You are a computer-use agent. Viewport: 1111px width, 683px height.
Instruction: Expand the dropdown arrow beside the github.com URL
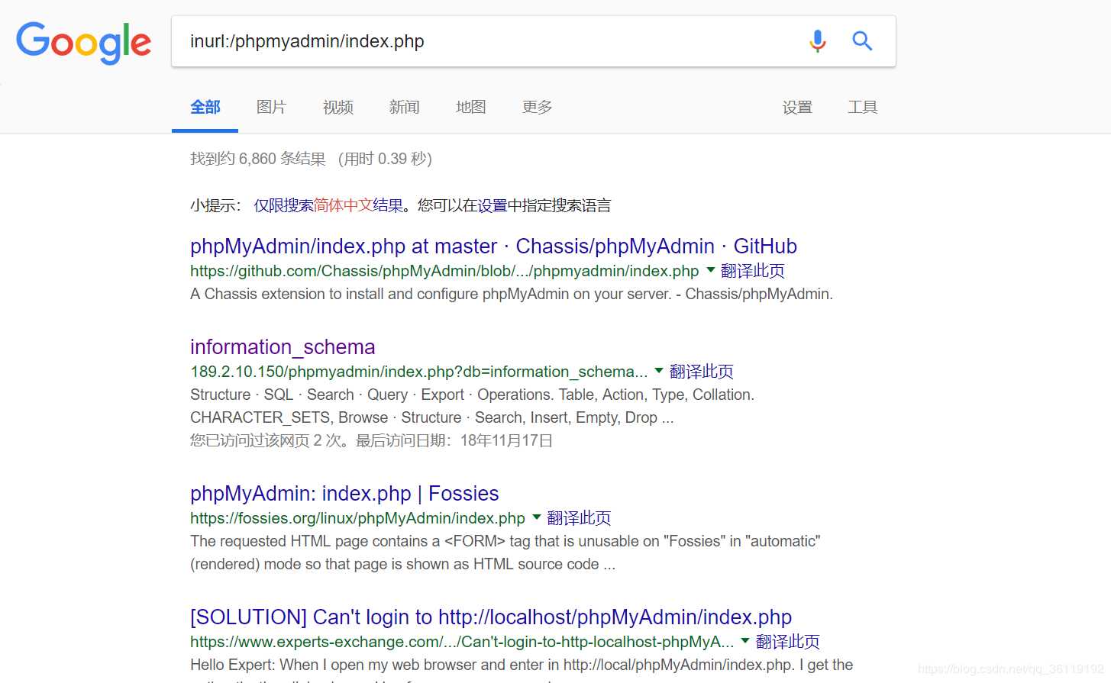click(711, 270)
